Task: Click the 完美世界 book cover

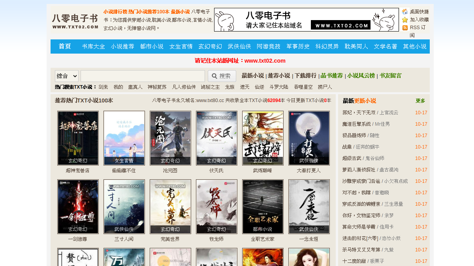Action: tap(170, 206)
